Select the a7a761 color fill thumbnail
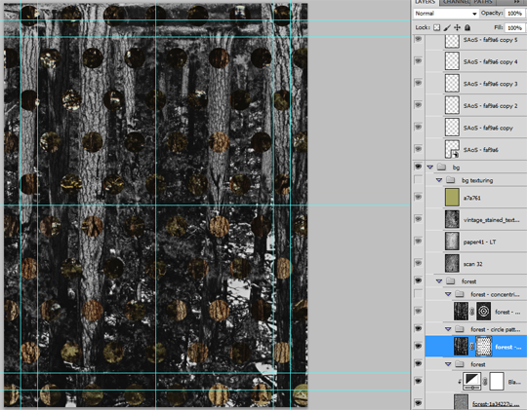Viewport: 527px width, 410px height. tap(452, 198)
